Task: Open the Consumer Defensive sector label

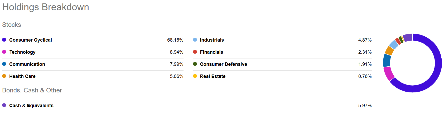Action: coord(223,64)
